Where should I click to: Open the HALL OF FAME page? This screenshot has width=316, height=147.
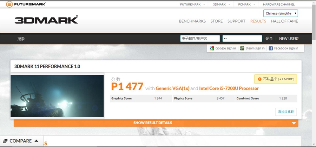(x=284, y=21)
